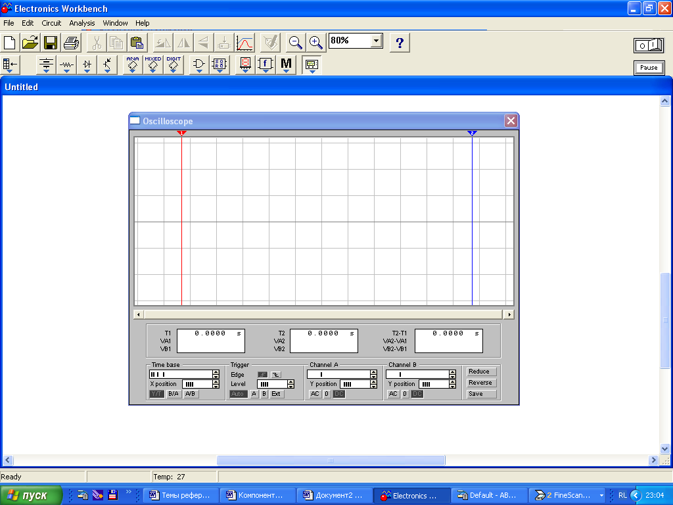Click the Channel A volts-per-division field

pos(338,374)
